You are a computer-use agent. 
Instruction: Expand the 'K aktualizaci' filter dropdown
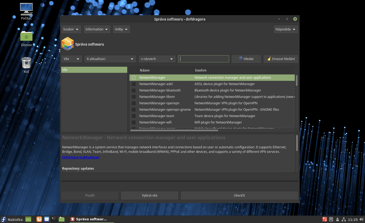[110, 59]
